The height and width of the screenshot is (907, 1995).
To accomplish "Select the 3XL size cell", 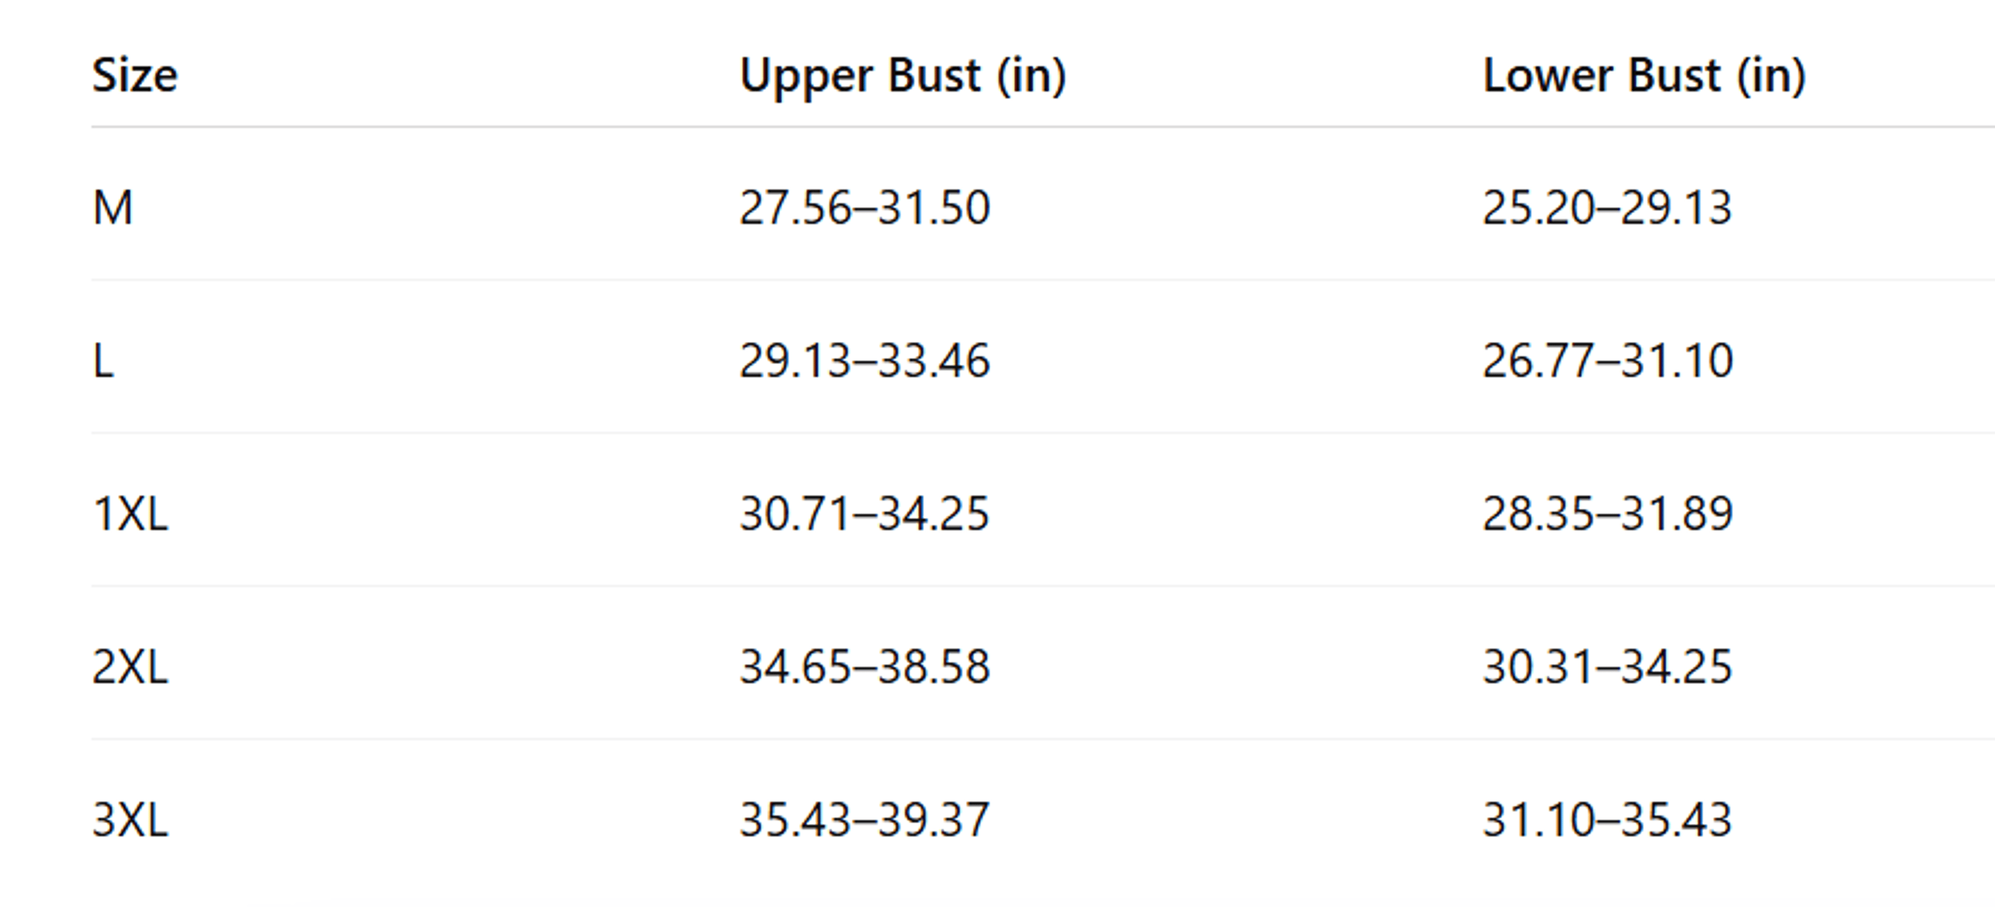I will 130,820.
